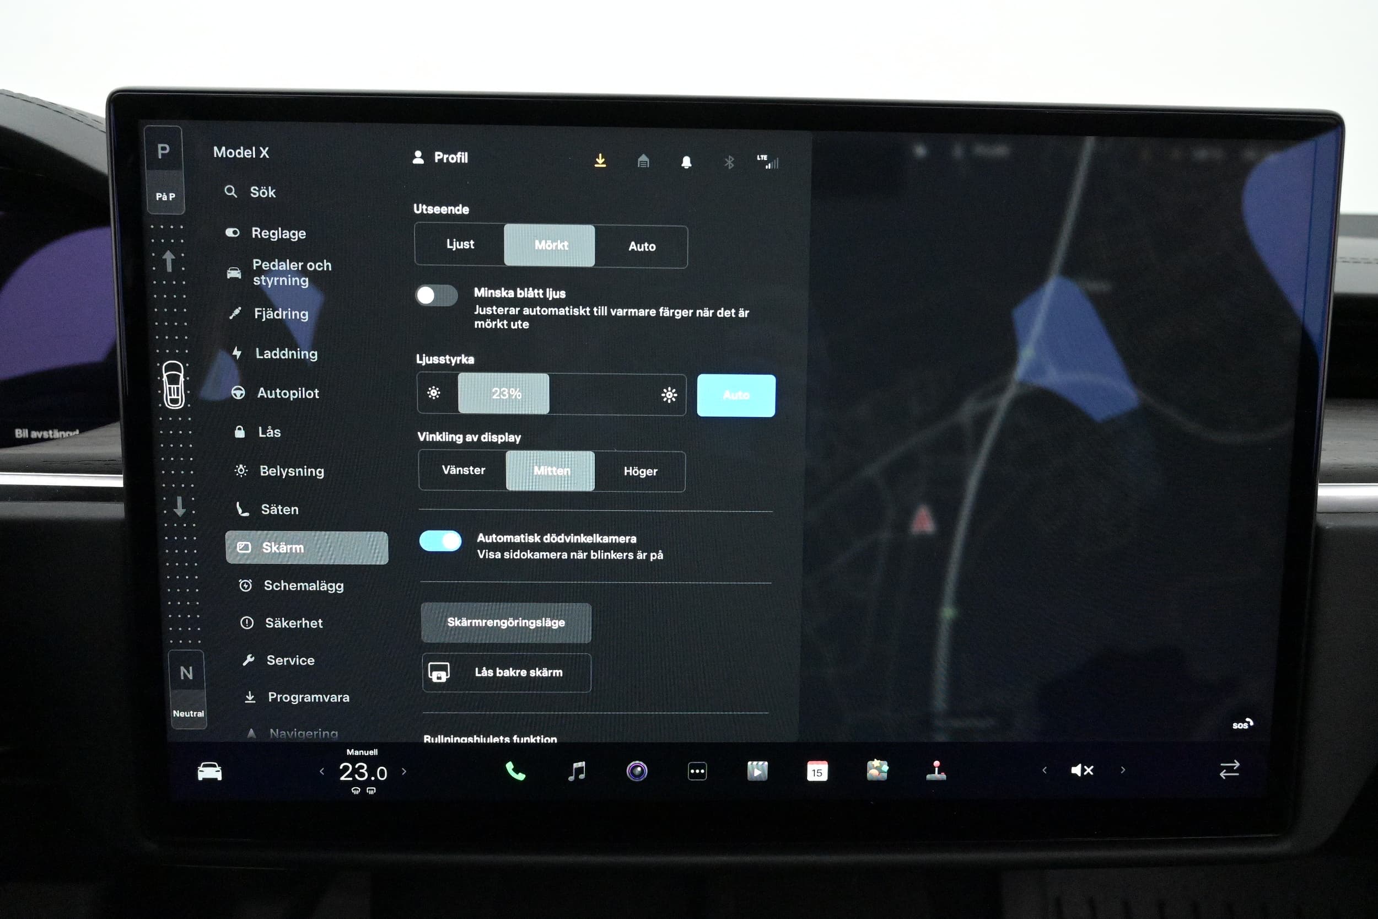Image resolution: width=1378 pixels, height=919 pixels.
Task: Open the Laddning menu
Action: point(275,353)
